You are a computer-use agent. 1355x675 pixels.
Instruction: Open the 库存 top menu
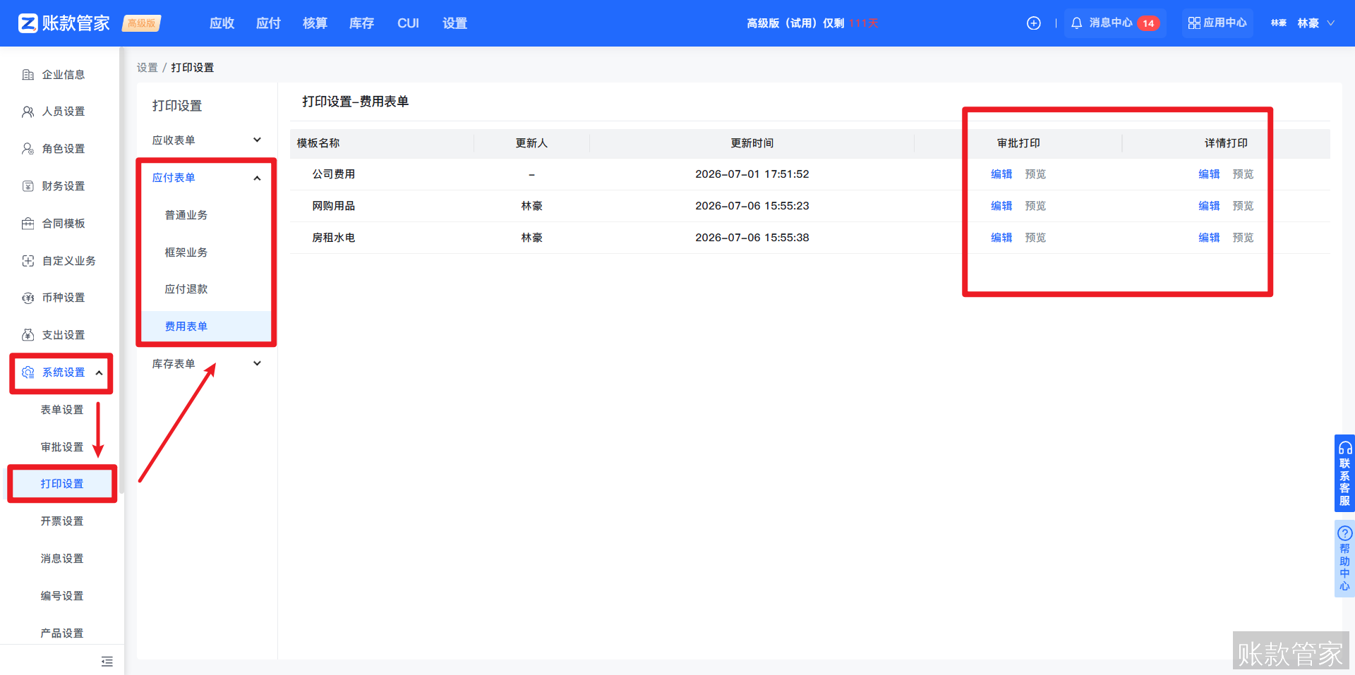coord(361,23)
